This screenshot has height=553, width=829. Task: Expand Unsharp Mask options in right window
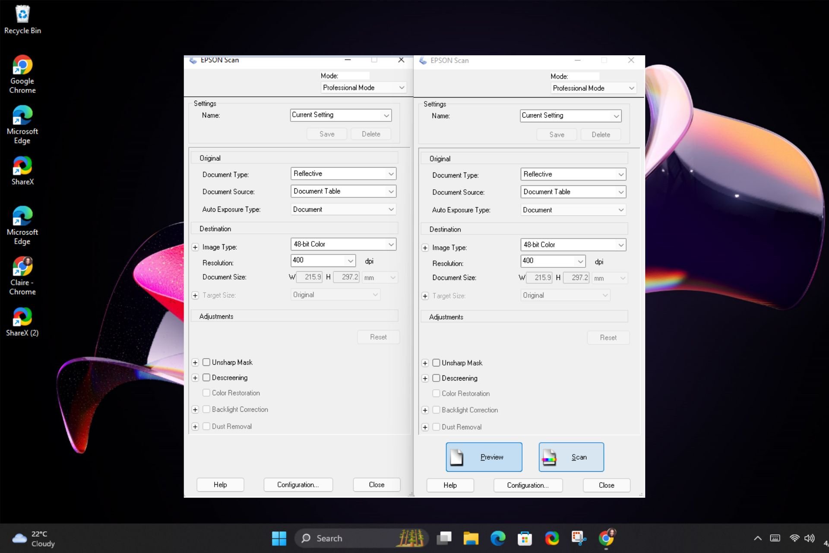pyautogui.click(x=425, y=363)
